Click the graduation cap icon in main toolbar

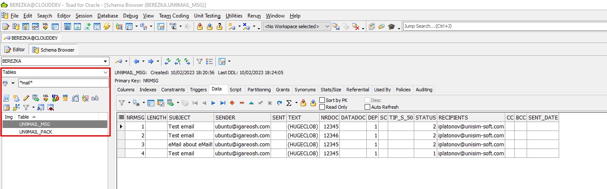tap(392, 26)
